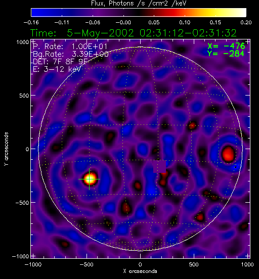Click the DET: 7F 8F 9F label
Screen dimensions: 259x279
(61, 62)
